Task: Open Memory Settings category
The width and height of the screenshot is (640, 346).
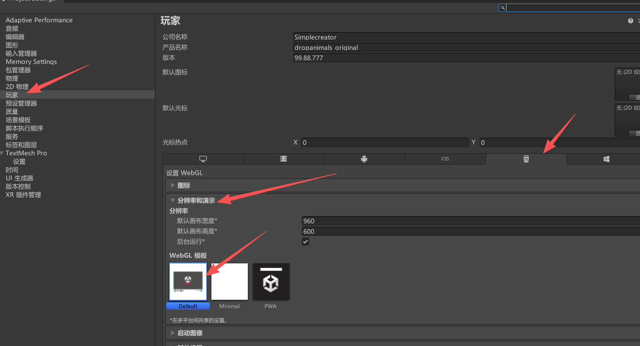Action: pos(31,62)
